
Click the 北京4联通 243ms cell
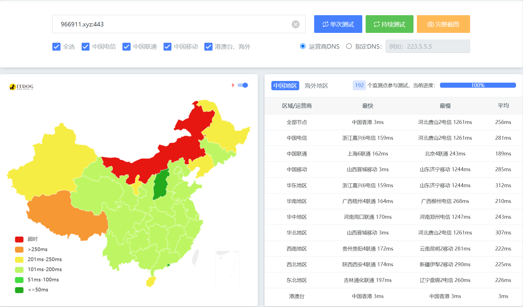[445, 153]
